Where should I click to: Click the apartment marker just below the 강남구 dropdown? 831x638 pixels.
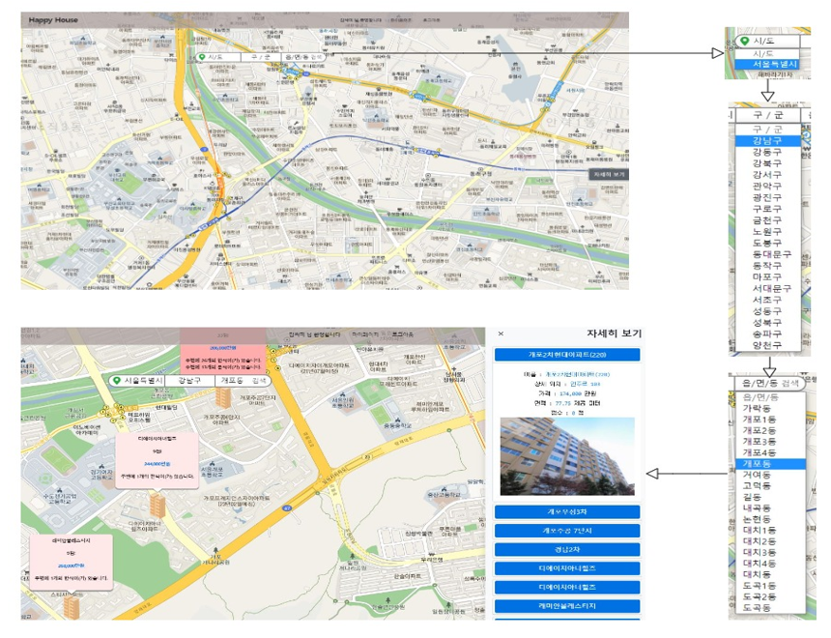coord(223,397)
